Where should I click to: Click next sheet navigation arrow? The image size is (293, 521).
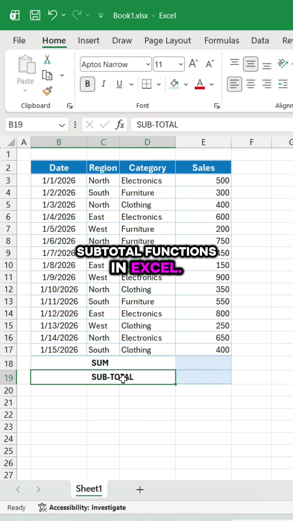pos(38,490)
